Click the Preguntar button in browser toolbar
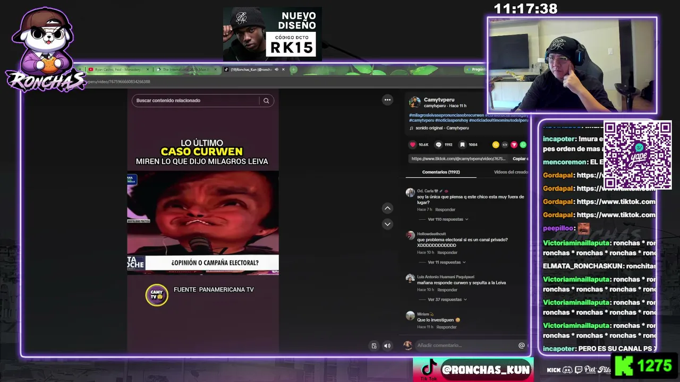Image resolution: width=680 pixels, height=382 pixels. pyautogui.click(x=476, y=69)
